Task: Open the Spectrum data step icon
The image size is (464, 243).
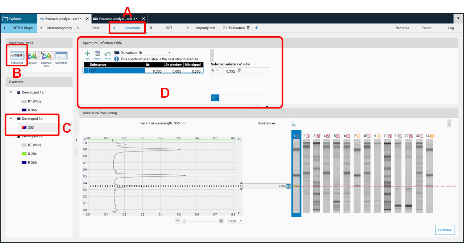Action: click(x=46, y=56)
